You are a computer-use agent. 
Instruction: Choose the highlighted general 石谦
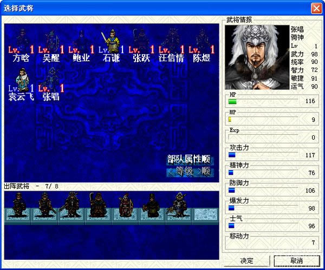[111, 42]
